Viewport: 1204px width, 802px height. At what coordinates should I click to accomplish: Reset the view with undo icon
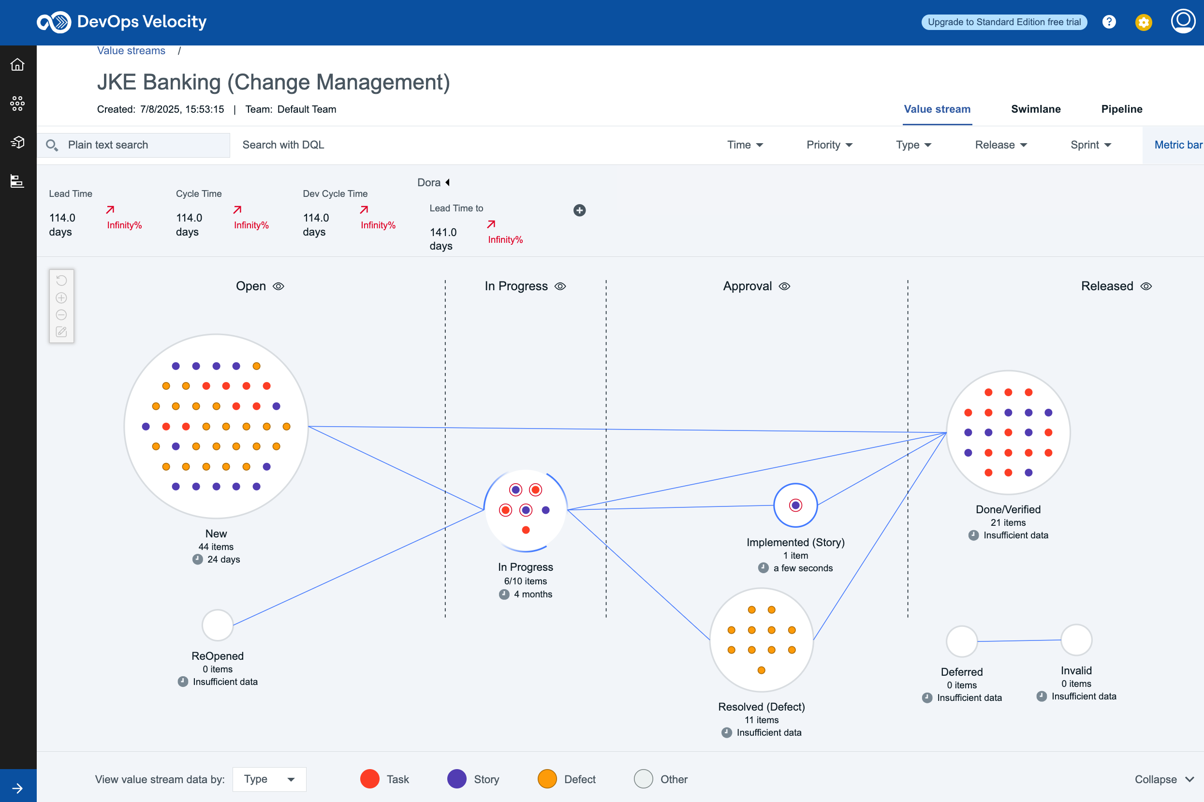[x=61, y=280]
